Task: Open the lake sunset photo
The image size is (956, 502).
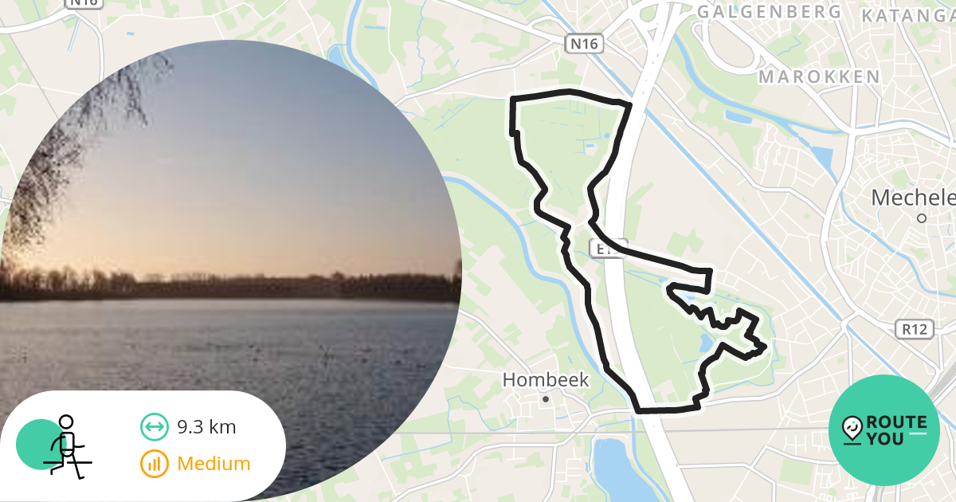Action: tap(229, 271)
